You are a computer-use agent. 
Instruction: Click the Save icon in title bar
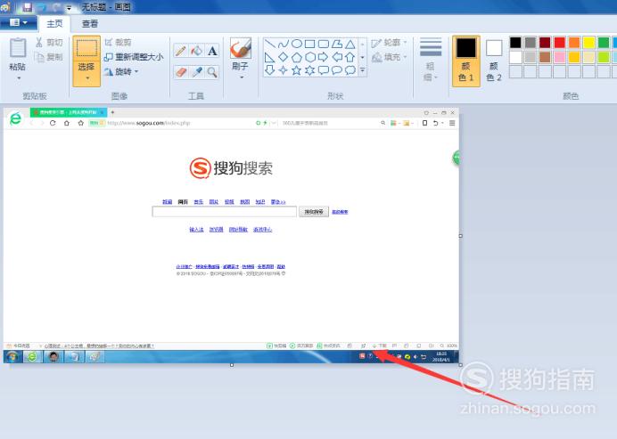(x=27, y=7)
